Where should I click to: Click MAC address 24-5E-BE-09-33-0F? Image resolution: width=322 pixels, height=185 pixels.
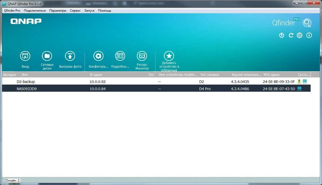[x=279, y=81]
